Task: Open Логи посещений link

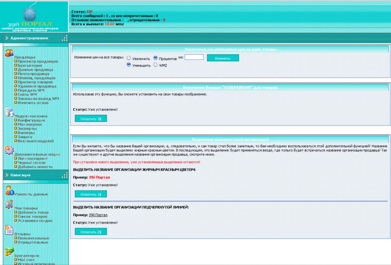Action: (x=33, y=158)
